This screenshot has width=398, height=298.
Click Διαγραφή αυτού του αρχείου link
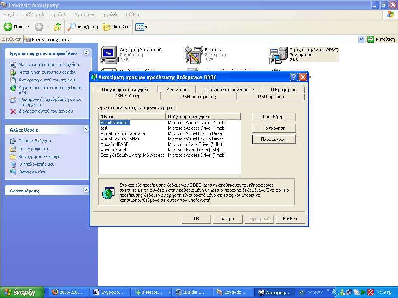click(x=46, y=111)
